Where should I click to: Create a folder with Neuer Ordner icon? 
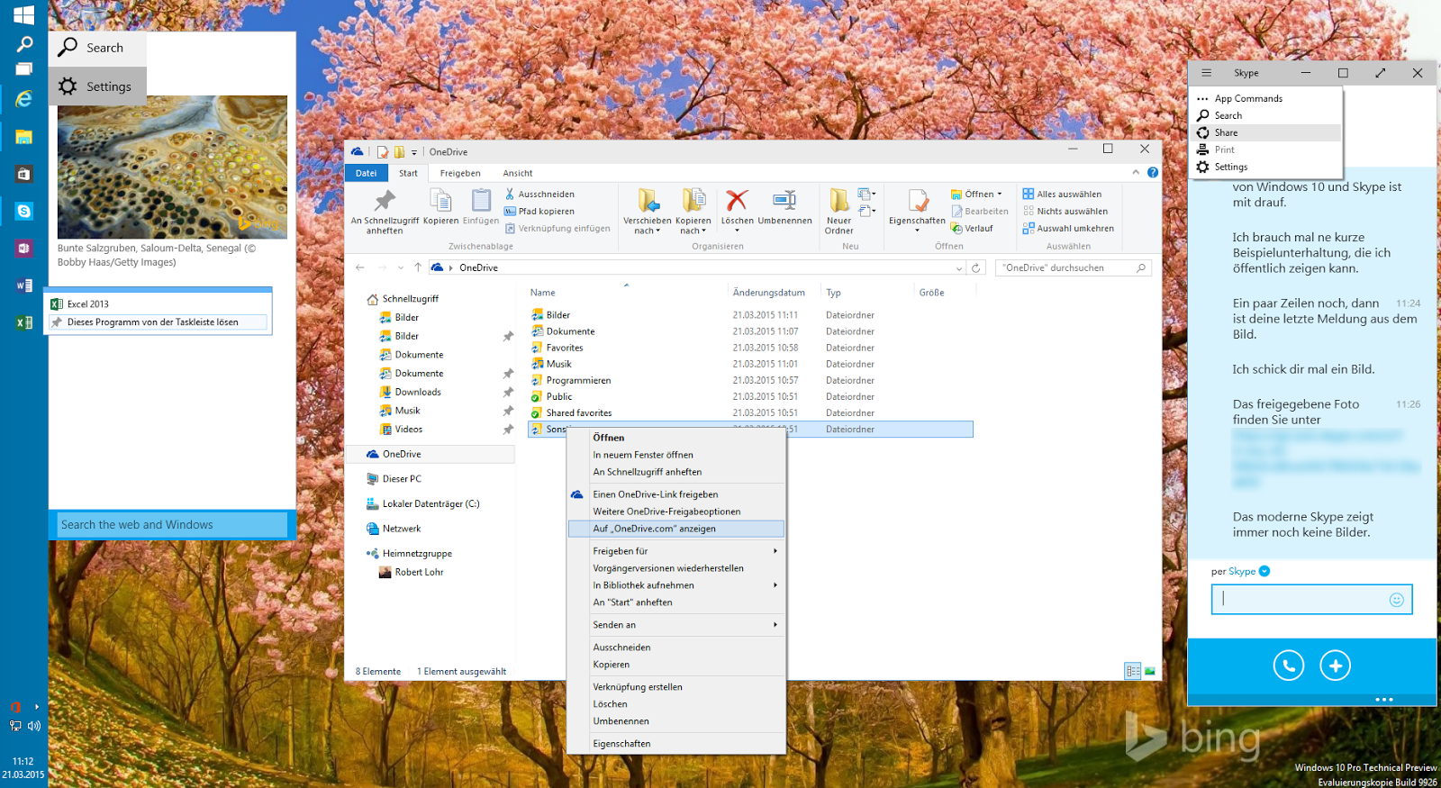coord(838,201)
